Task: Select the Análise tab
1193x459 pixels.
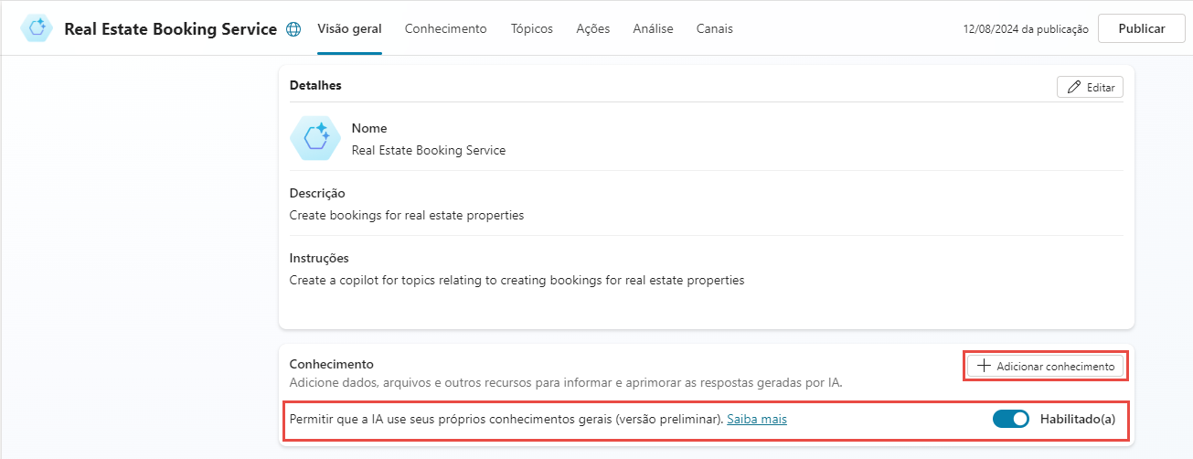Action: (653, 29)
